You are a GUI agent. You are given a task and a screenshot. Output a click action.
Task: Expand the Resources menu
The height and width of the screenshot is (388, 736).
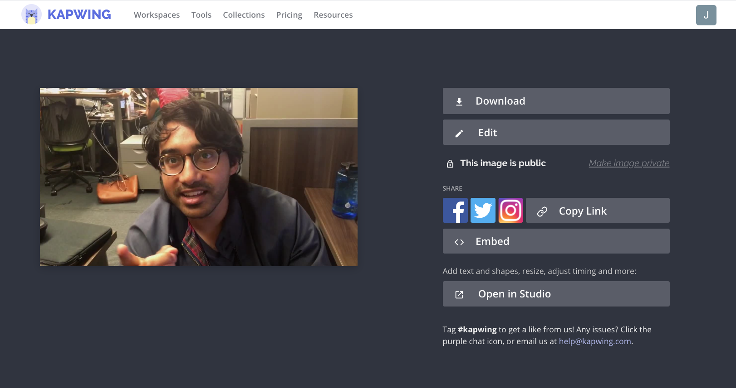click(x=333, y=15)
